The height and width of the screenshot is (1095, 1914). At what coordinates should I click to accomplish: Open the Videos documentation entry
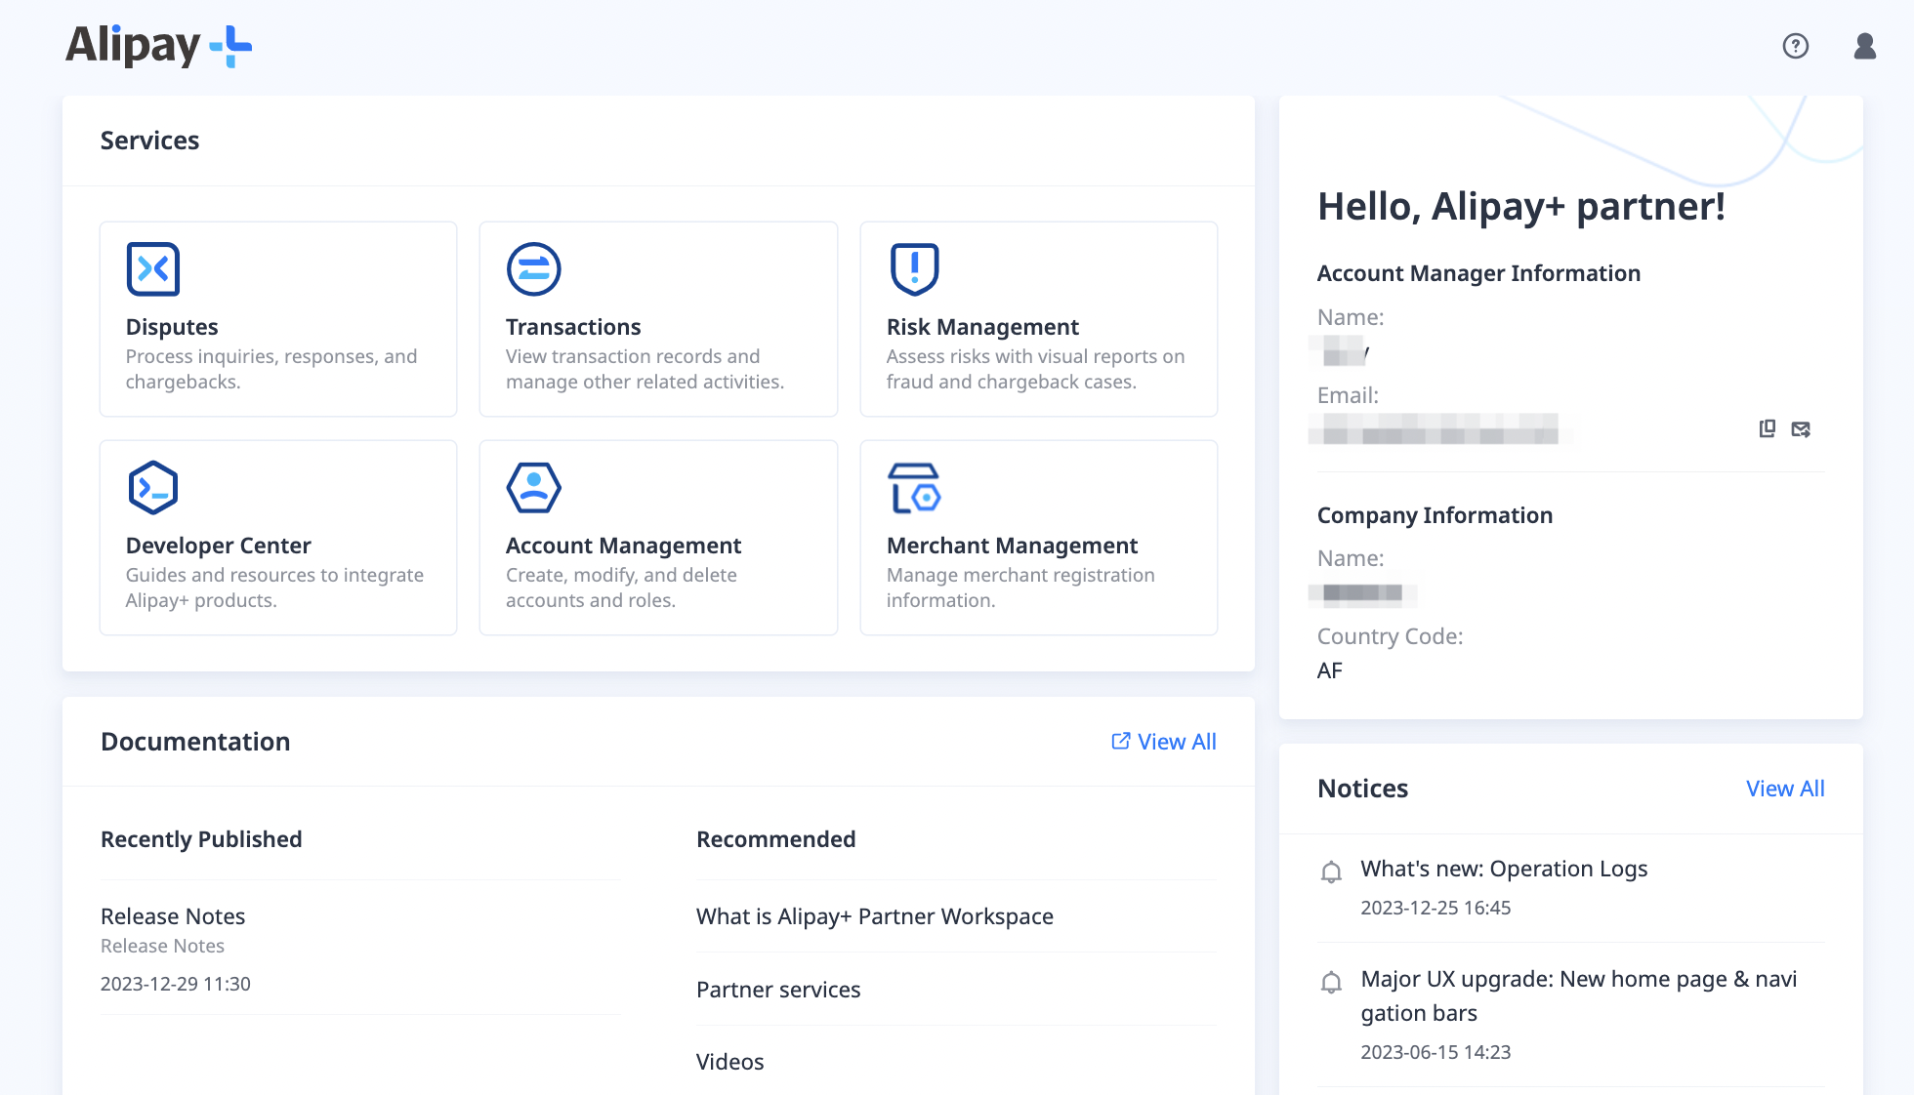coord(729,1061)
